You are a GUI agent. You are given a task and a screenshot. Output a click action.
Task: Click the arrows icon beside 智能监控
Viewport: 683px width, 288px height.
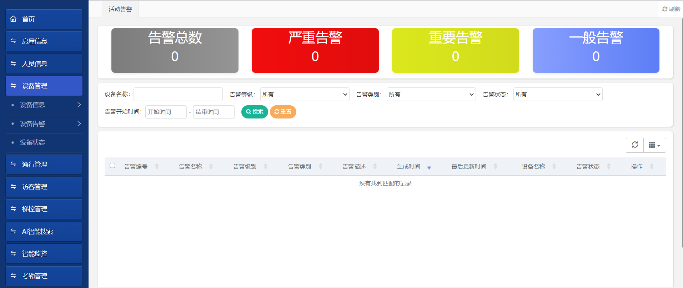[13, 253]
